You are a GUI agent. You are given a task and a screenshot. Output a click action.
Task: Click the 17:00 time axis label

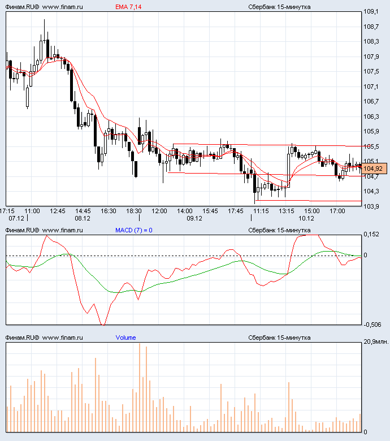coord(337,211)
